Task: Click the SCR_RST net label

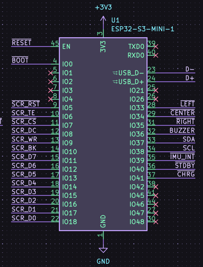Action: click(x=26, y=104)
